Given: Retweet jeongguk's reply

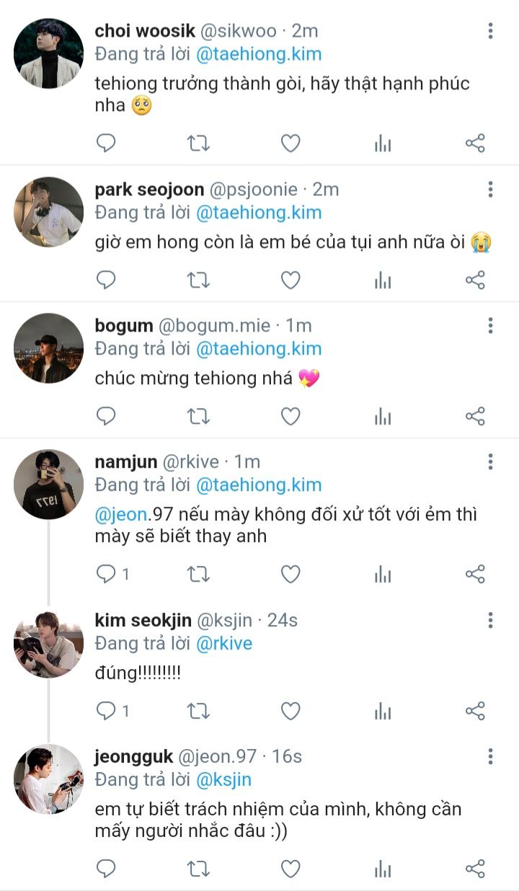Looking at the screenshot, I should [198, 869].
